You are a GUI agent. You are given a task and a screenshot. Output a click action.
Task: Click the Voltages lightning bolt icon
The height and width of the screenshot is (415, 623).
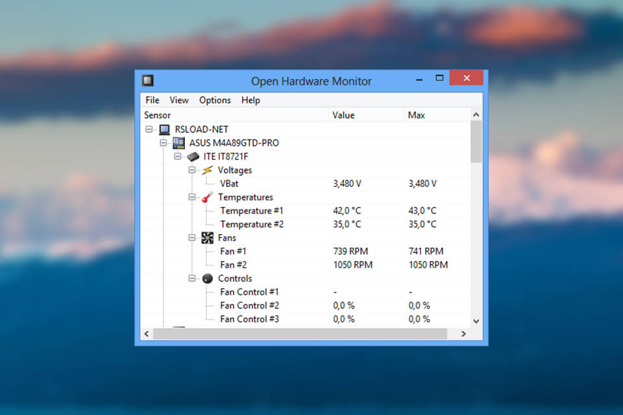[206, 170]
